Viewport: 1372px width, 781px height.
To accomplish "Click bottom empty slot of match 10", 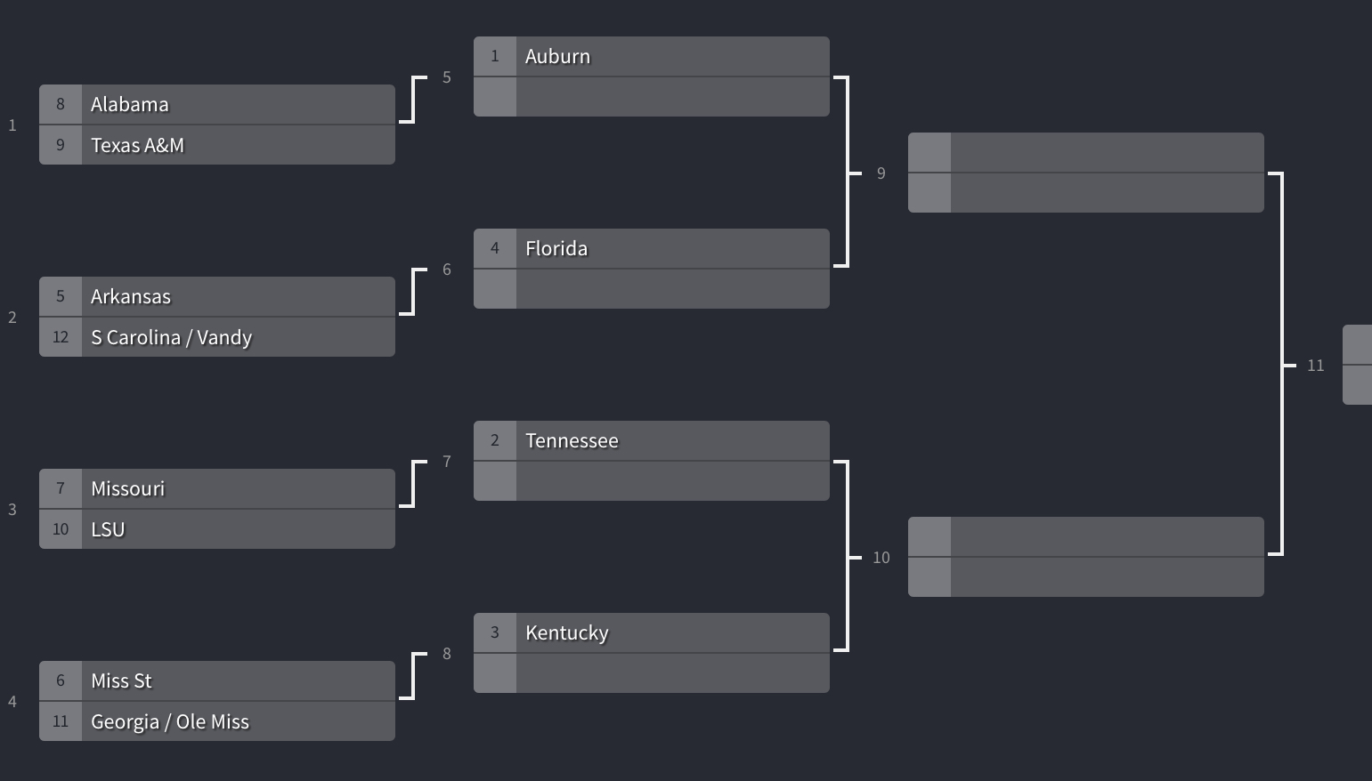I will (1086, 577).
